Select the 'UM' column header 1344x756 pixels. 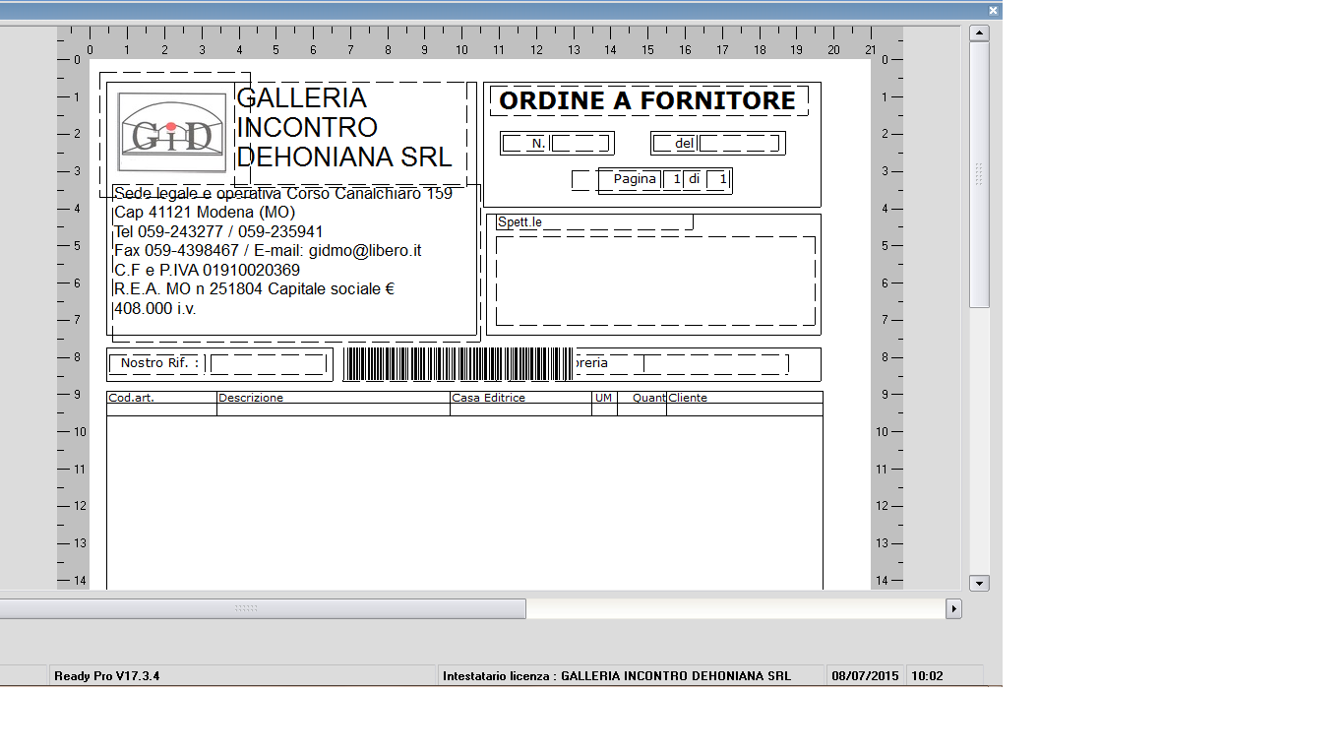(x=604, y=398)
